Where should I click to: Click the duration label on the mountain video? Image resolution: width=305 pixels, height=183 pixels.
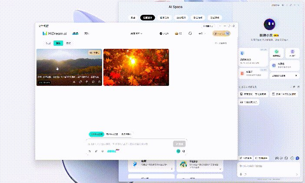point(44,82)
